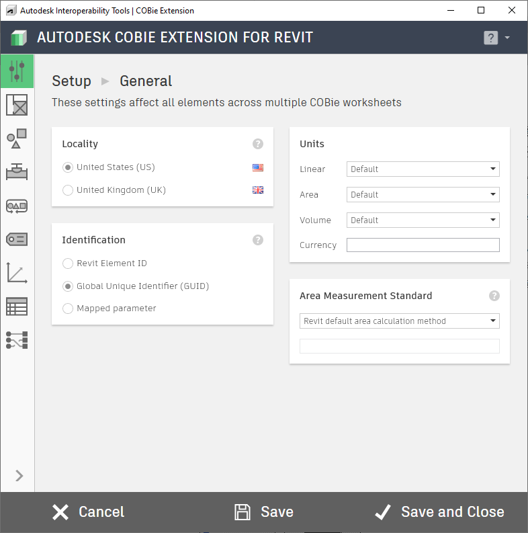
Task: Select Global Unique Identifier (GUID) option
Action: [136, 286]
